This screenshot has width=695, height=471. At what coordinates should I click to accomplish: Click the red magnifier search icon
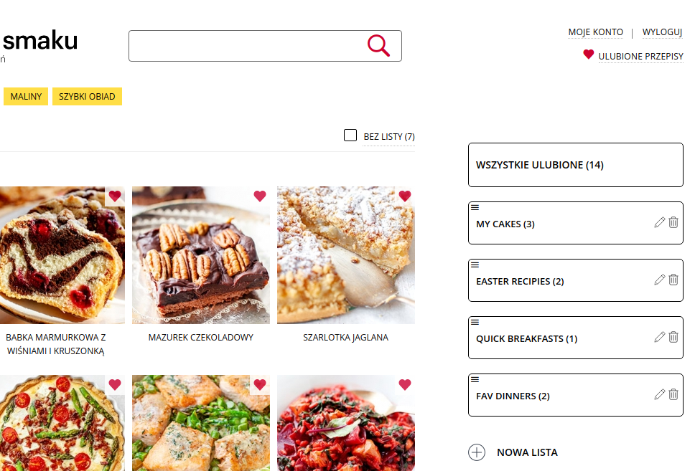[378, 46]
